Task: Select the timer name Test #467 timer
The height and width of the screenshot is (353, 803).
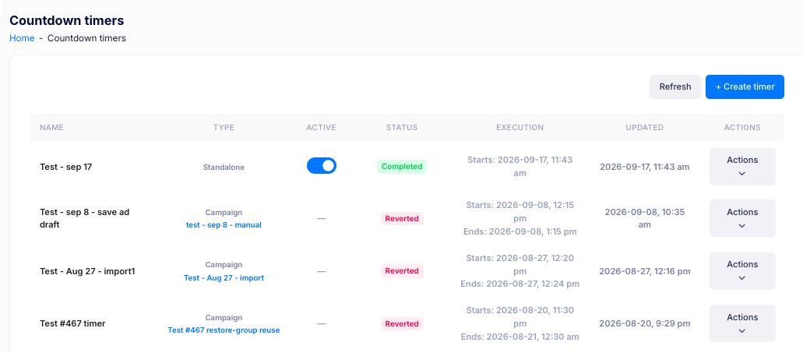Action: 72,323
